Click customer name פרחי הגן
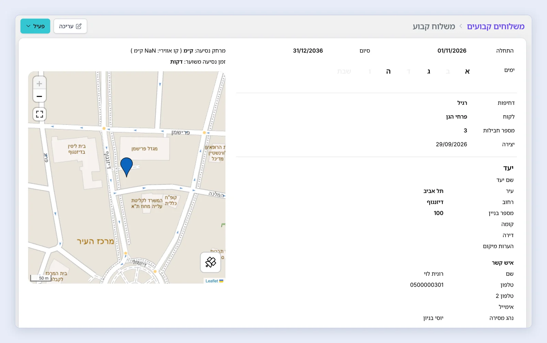This screenshot has height=343, width=547. [x=456, y=117]
